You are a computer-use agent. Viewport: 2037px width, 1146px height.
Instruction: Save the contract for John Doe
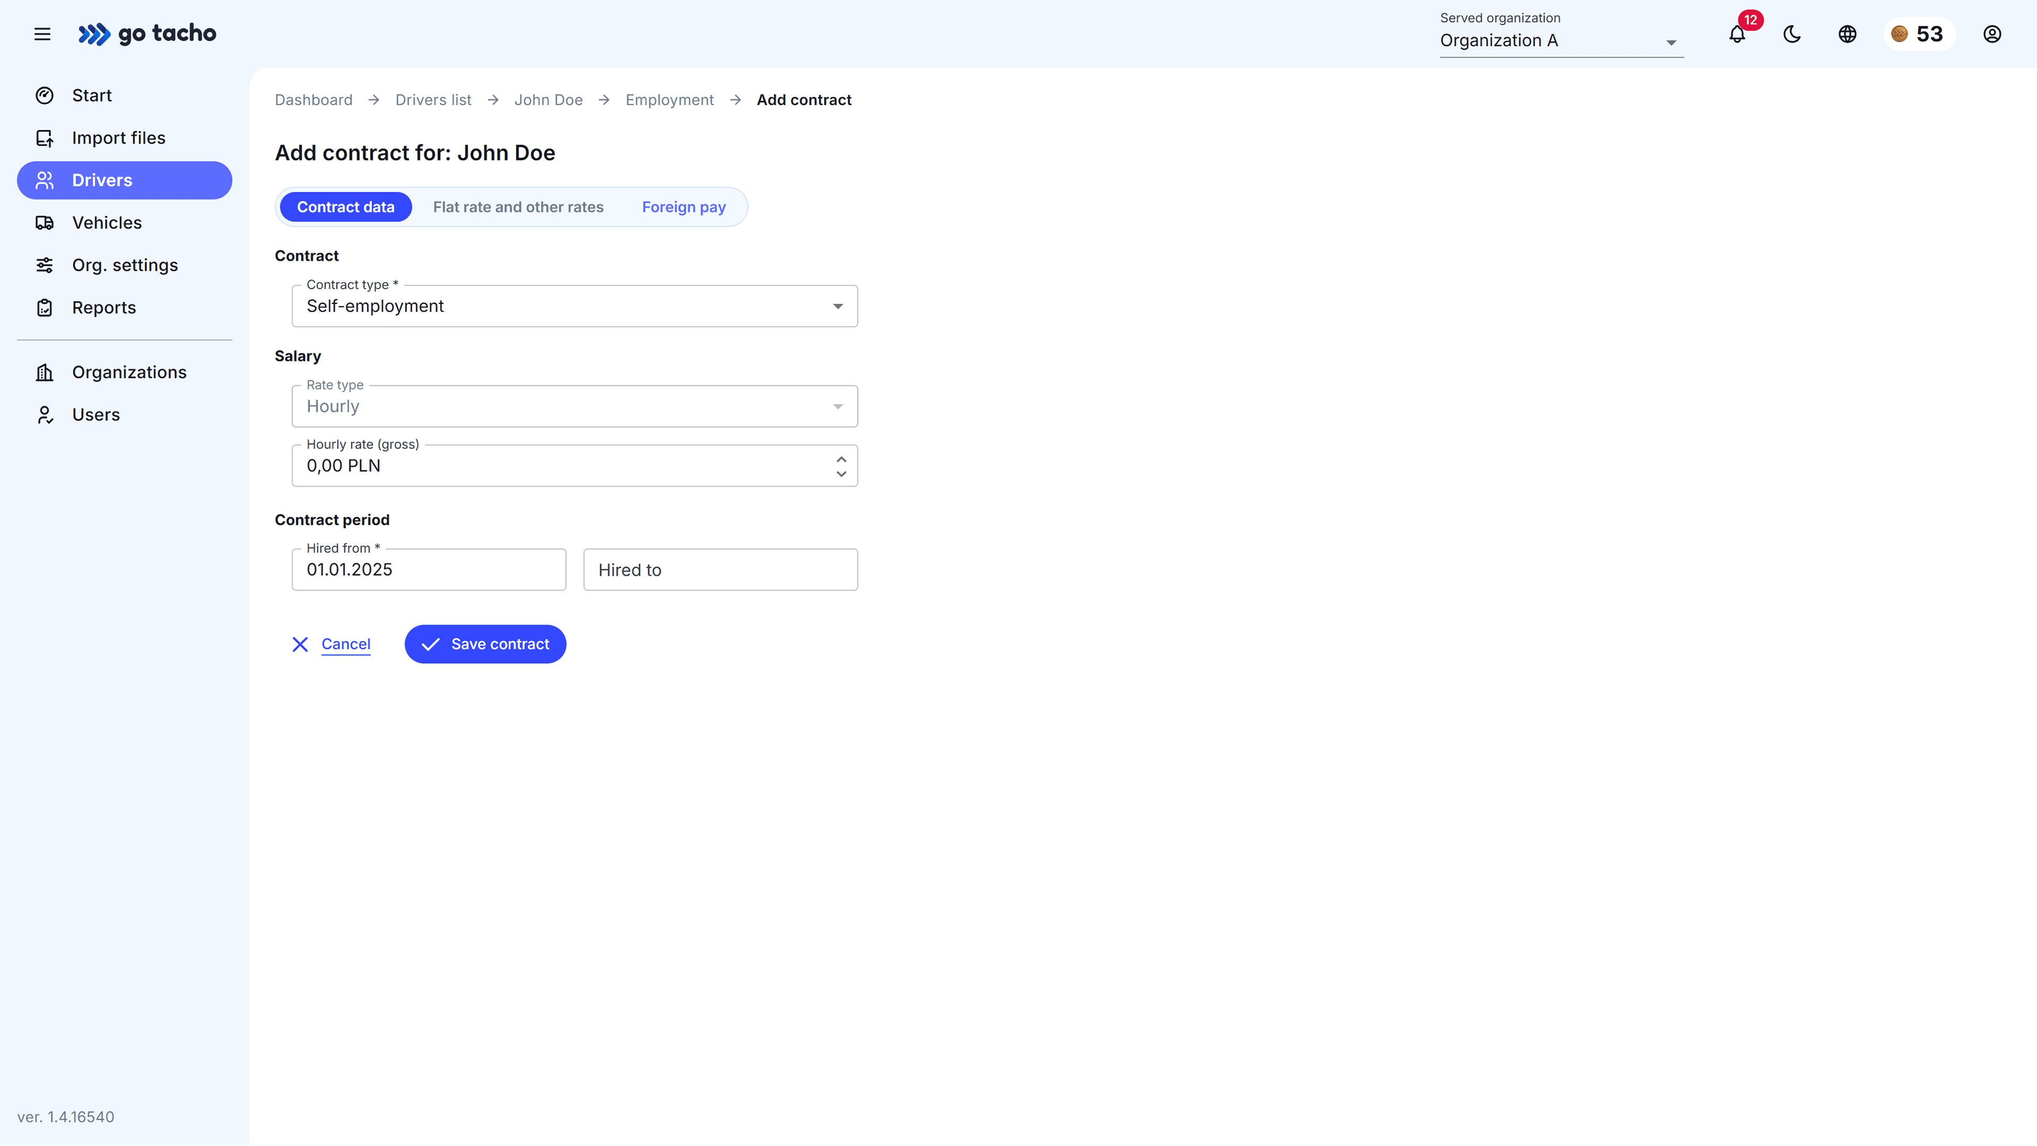[485, 643]
